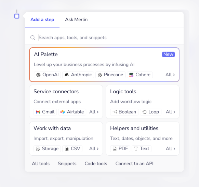Click the Work with data heading
The image size is (199, 187).
point(52,128)
